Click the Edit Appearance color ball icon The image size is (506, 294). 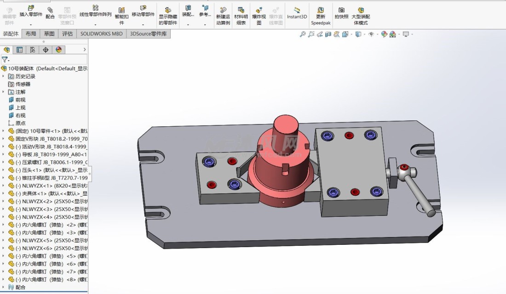pos(384,34)
